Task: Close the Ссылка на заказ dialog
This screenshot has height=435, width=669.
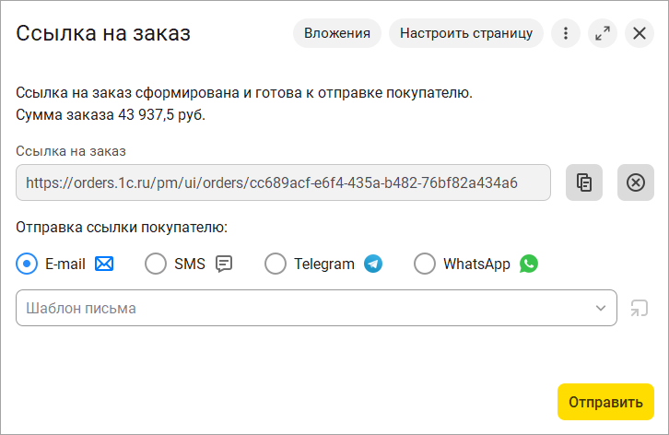Action: click(640, 34)
